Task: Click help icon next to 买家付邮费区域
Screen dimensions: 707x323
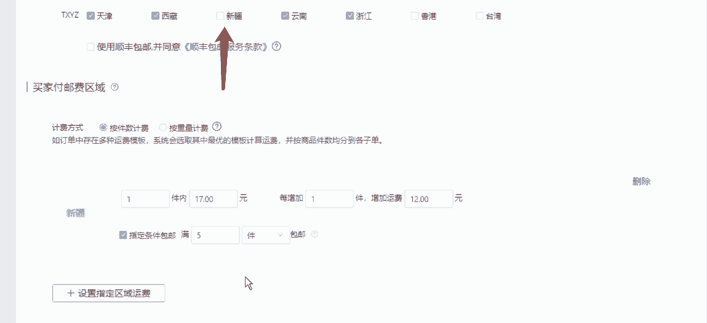Action: coord(114,87)
